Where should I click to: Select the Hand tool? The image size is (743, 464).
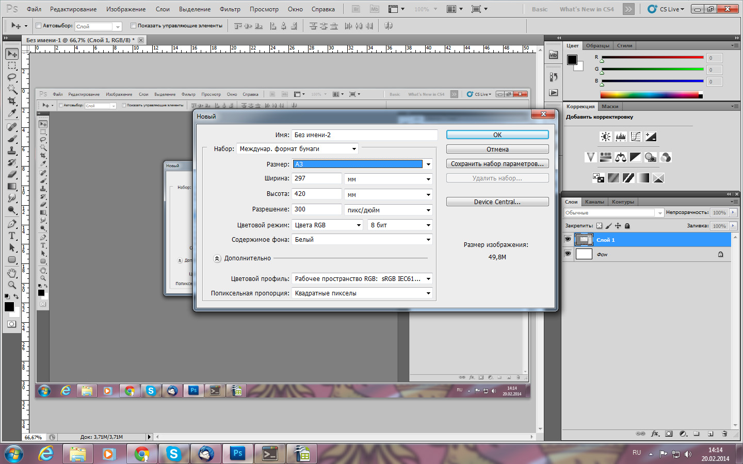coord(12,273)
